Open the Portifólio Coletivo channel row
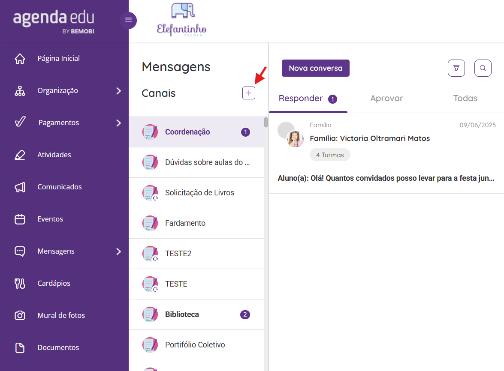Viewport: 504px width, 371px height. 196,345
